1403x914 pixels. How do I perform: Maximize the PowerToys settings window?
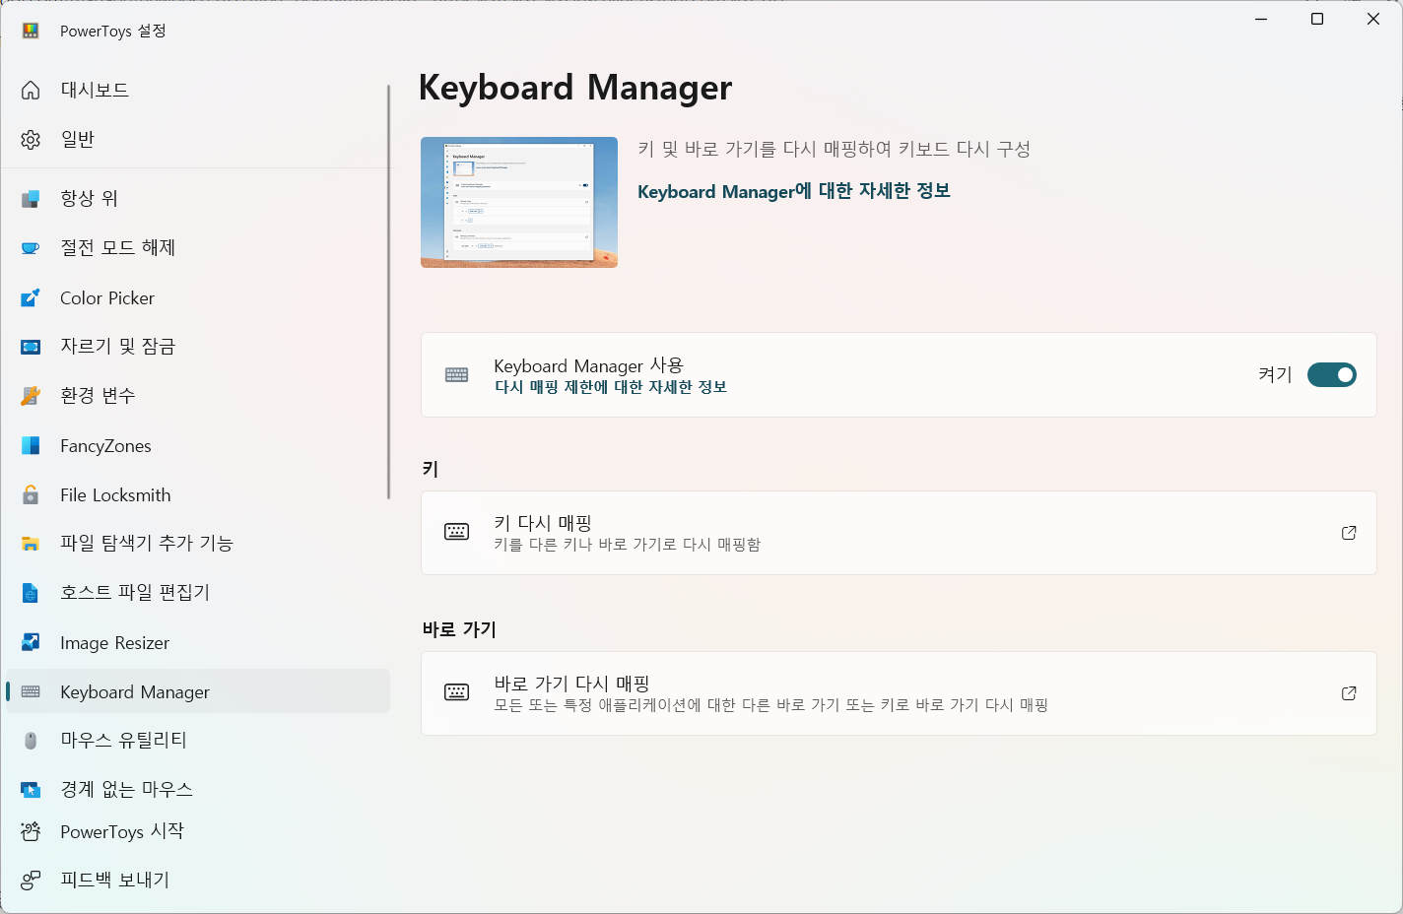click(1316, 19)
